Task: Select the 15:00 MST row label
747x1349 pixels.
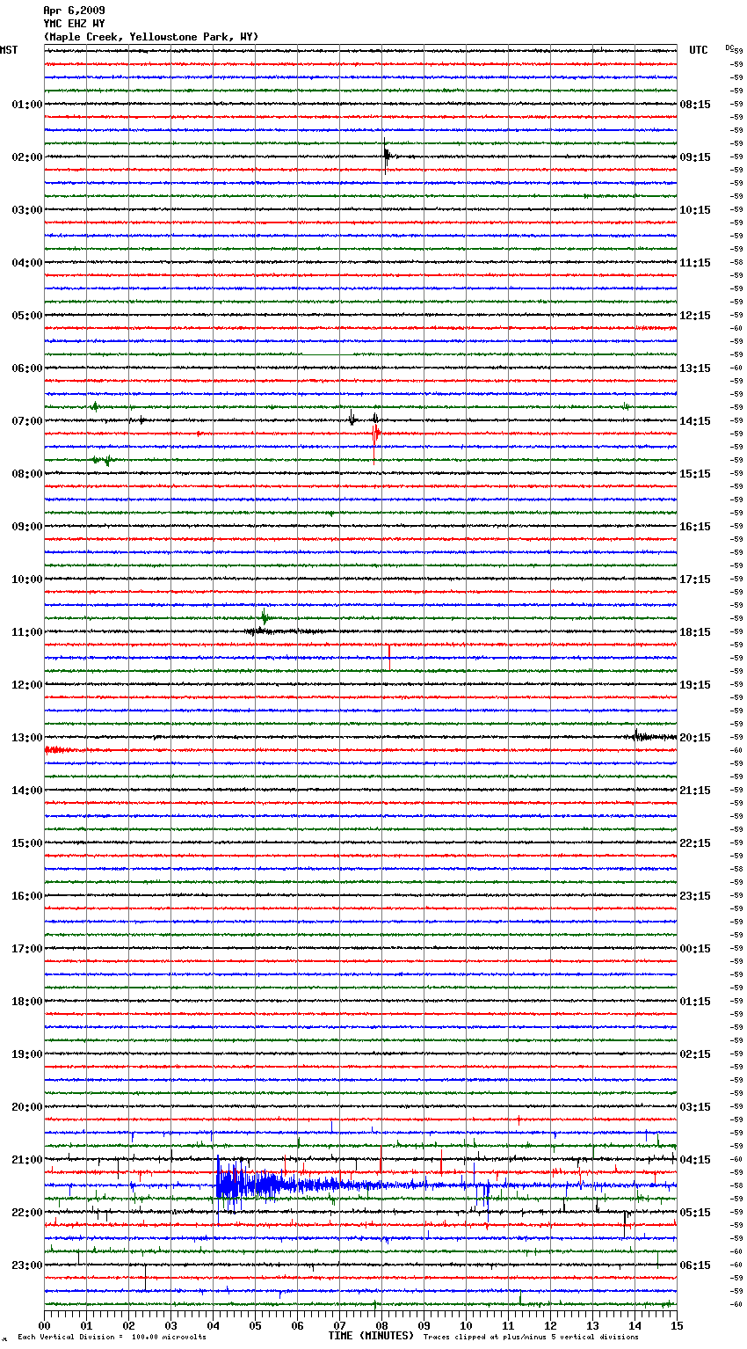Action: pos(27,843)
